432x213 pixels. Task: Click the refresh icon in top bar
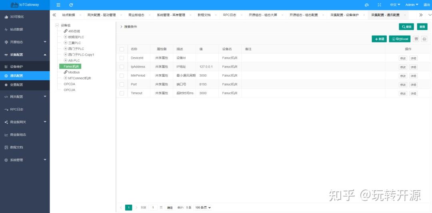point(71,5)
